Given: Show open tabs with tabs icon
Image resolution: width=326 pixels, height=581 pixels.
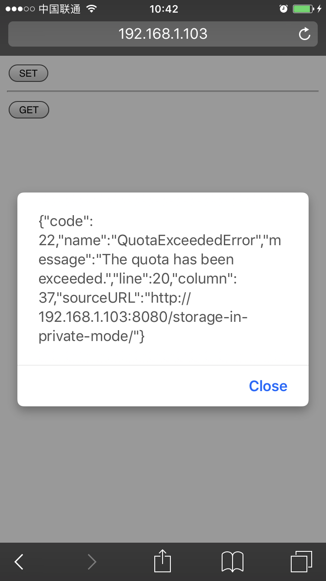Looking at the screenshot, I should (x=301, y=561).
